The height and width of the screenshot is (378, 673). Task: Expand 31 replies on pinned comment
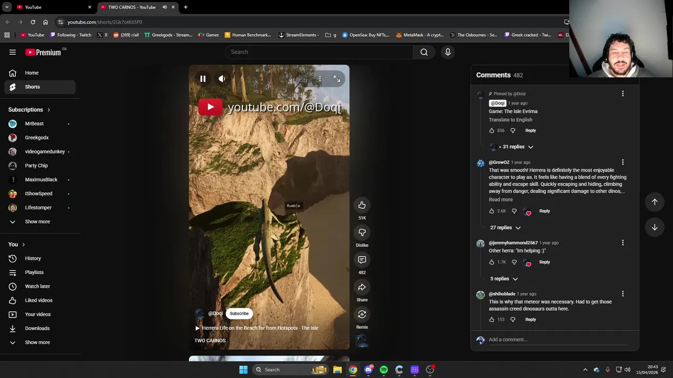point(512,147)
